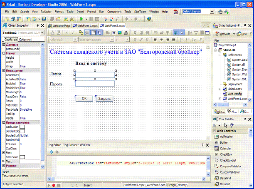
Task: Click the OK button on the form
Action: point(84,99)
